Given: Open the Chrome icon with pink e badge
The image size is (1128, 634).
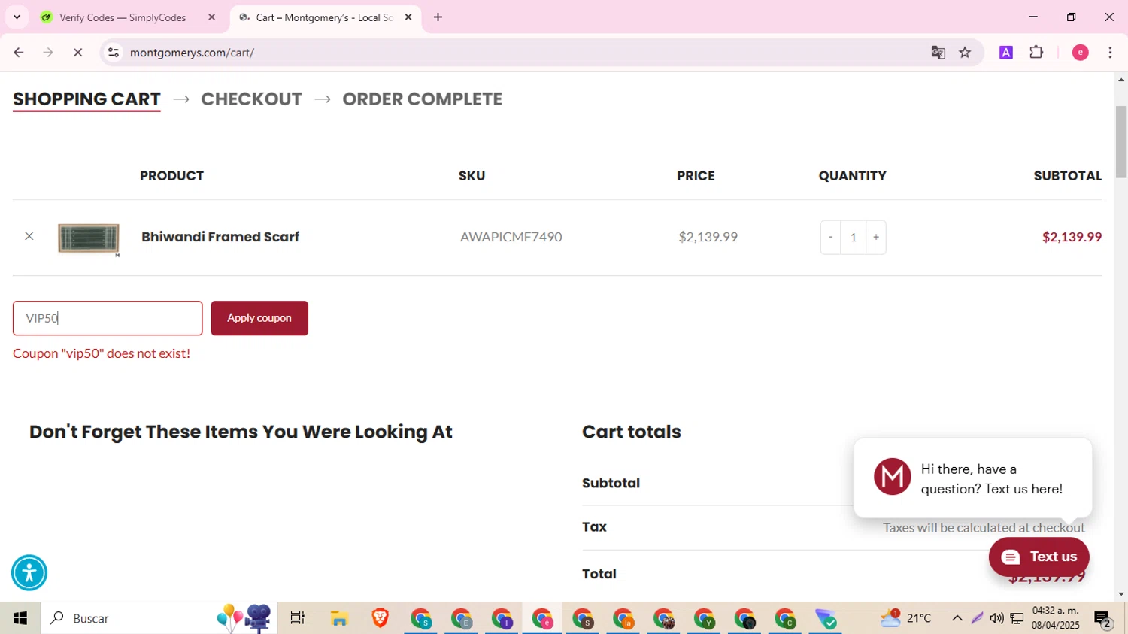Looking at the screenshot, I should 543,618.
